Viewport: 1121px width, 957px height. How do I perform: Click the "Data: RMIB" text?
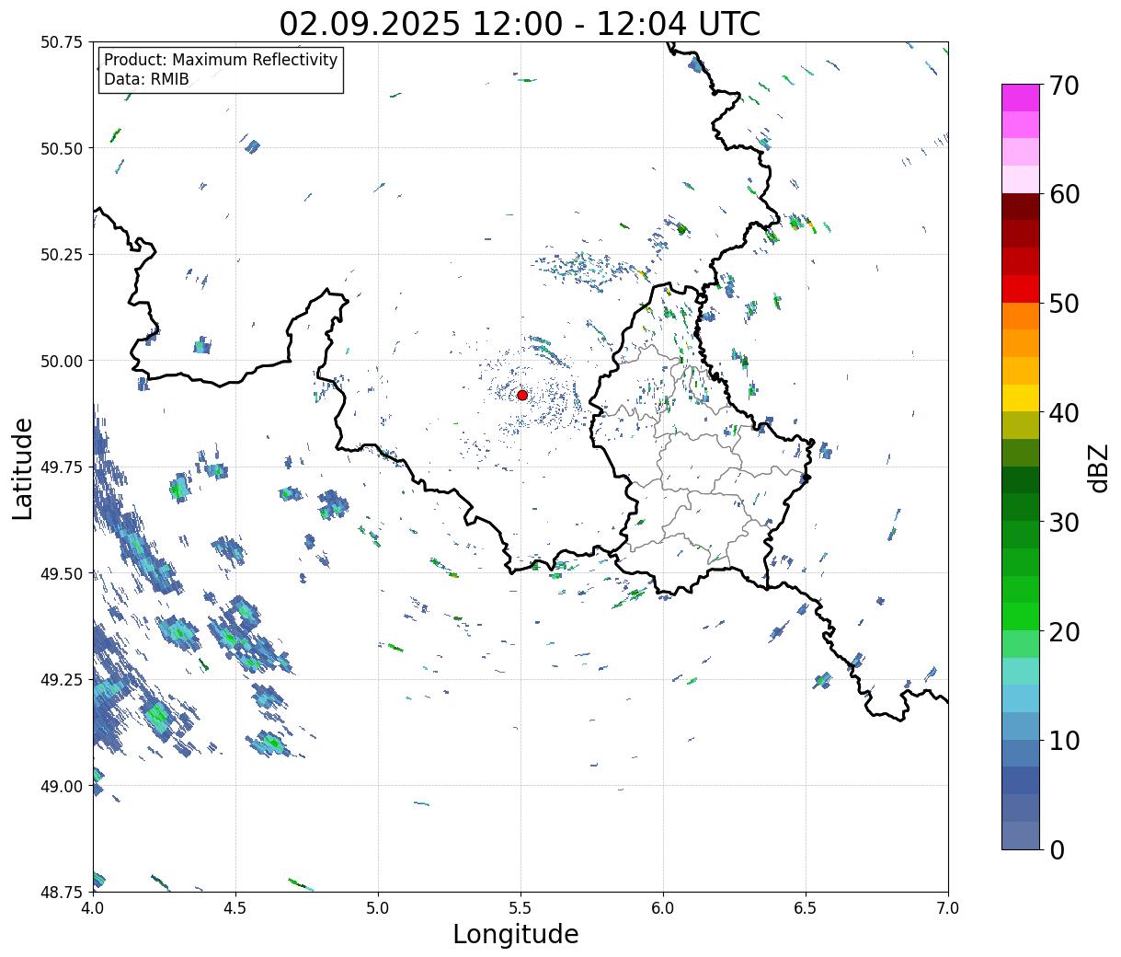click(146, 79)
